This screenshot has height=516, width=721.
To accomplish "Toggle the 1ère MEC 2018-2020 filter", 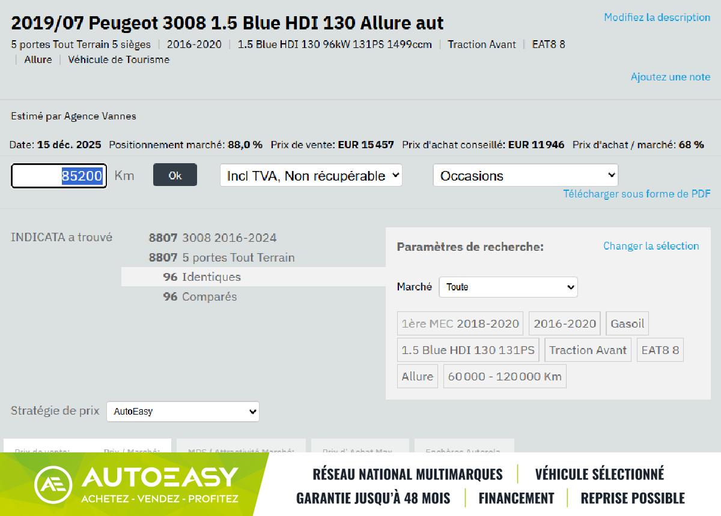I will [x=460, y=324].
